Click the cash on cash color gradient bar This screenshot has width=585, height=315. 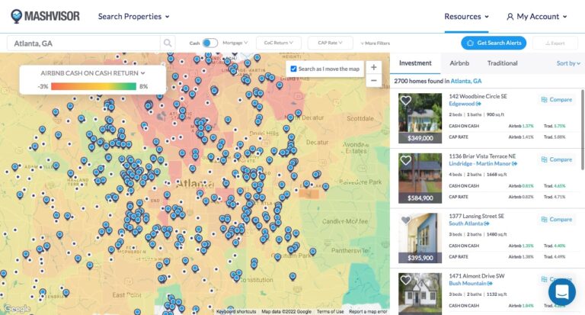[x=94, y=87]
